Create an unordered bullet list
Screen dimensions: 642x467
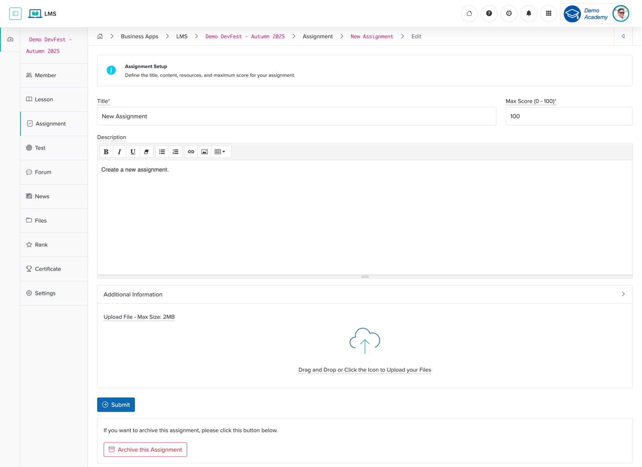click(x=162, y=152)
